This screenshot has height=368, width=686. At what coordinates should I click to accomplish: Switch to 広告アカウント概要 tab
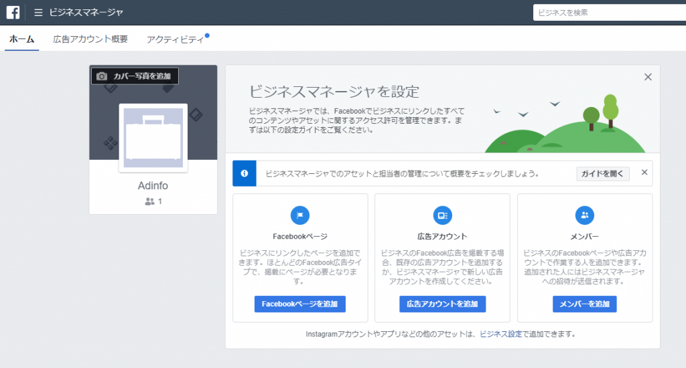(90, 39)
